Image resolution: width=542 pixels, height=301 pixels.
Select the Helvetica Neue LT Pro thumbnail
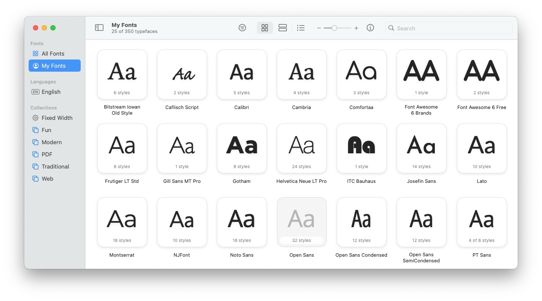click(x=302, y=148)
